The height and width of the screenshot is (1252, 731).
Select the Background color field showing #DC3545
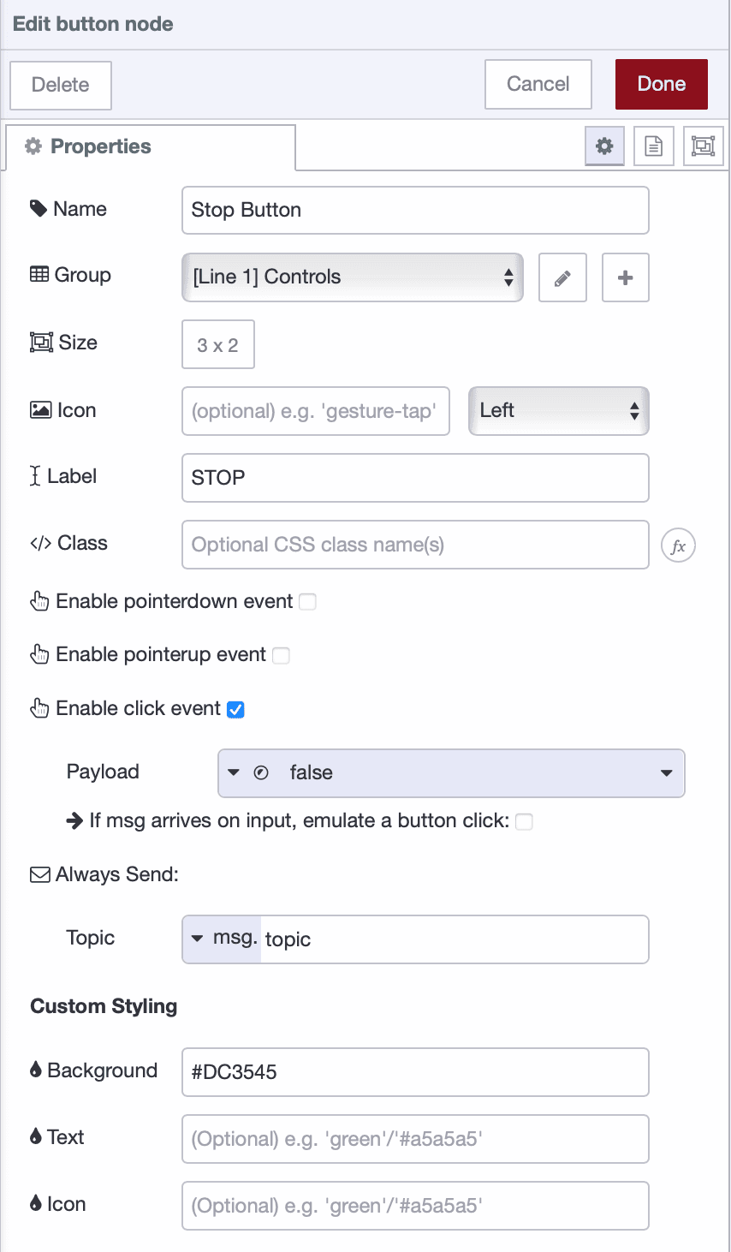(415, 1071)
